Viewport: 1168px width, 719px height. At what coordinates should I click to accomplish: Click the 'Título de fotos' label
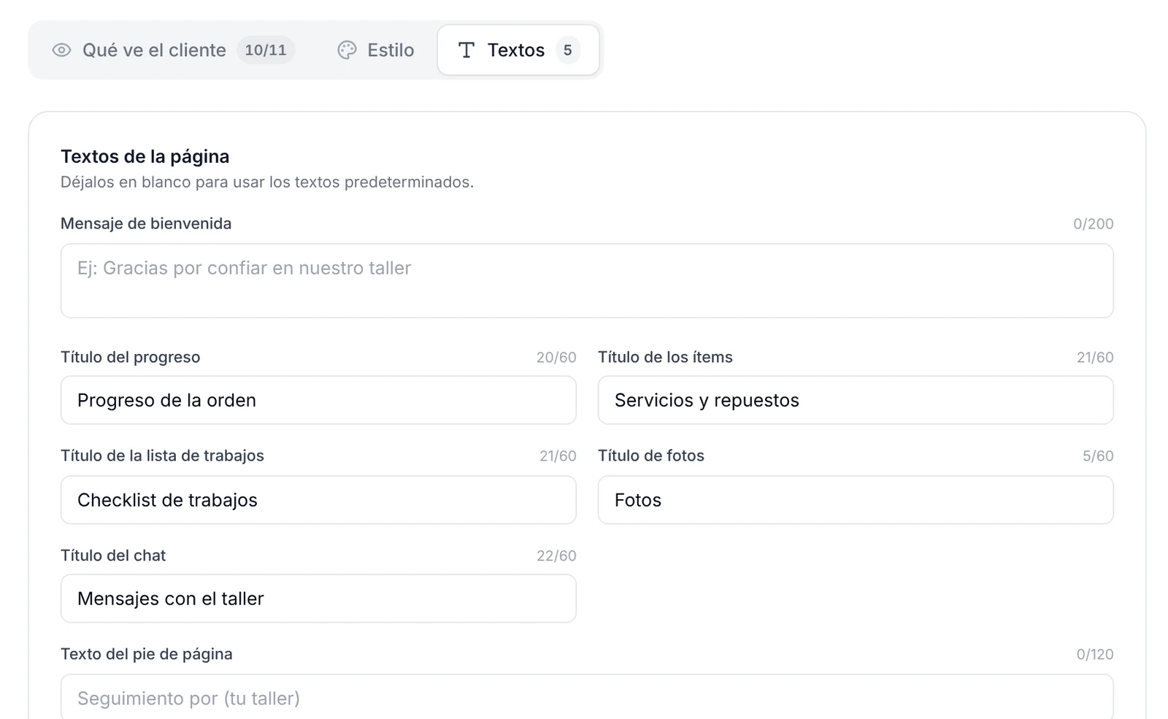[x=651, y=455]
